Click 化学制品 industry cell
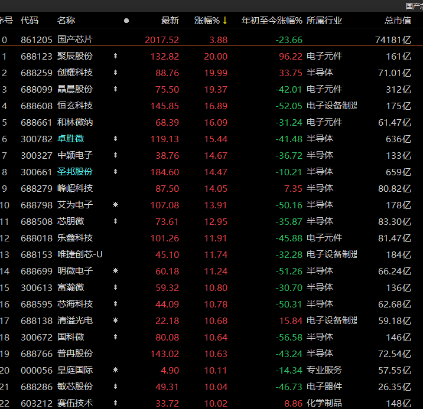Image resolution: width=423 pixels, height=409 pixels. tap(324, 403)
